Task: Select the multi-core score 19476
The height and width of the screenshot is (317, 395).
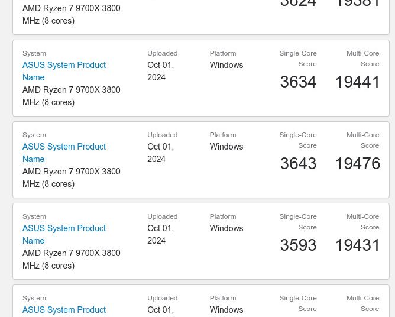Action: point(358,164)
